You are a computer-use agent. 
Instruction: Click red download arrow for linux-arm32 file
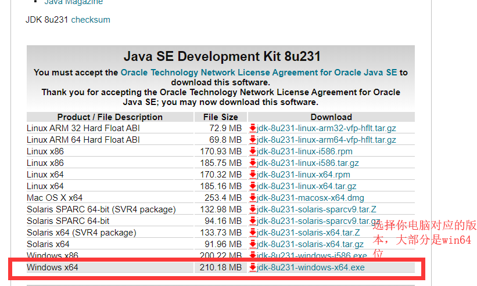pos(253,128)
